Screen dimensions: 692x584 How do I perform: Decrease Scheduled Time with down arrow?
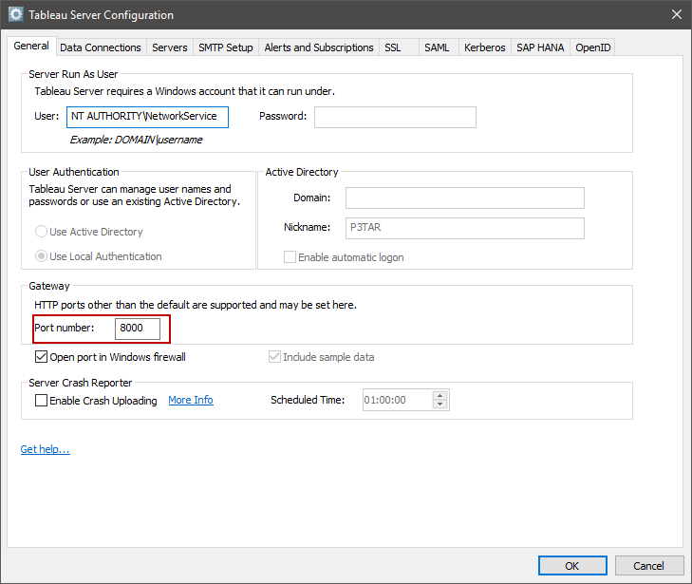point(440,405)
